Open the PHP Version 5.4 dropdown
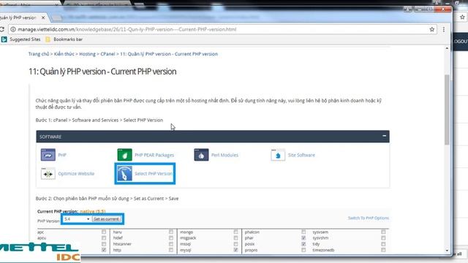Screen dimensions: 468x263 click(77, 219)
